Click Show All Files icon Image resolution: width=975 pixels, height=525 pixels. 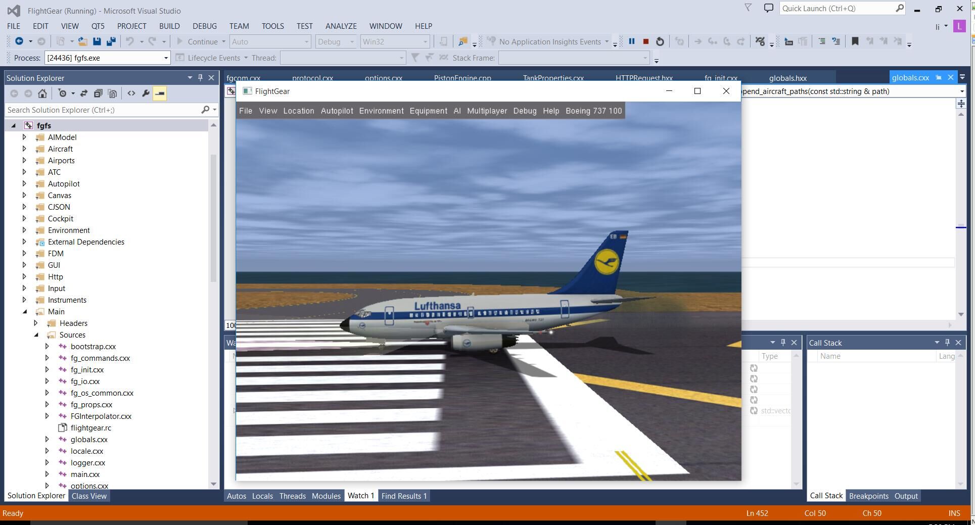(x=113, y=93)
